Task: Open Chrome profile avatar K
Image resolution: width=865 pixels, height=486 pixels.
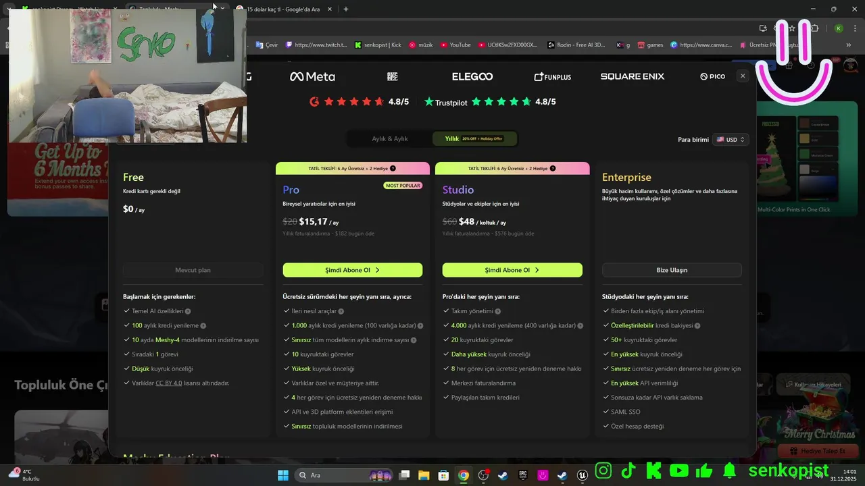Action: [839, 28]
